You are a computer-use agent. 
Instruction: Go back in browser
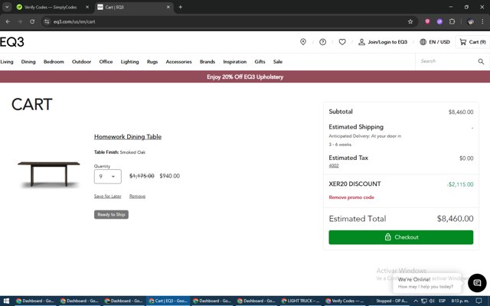click(x=8, y=21)
